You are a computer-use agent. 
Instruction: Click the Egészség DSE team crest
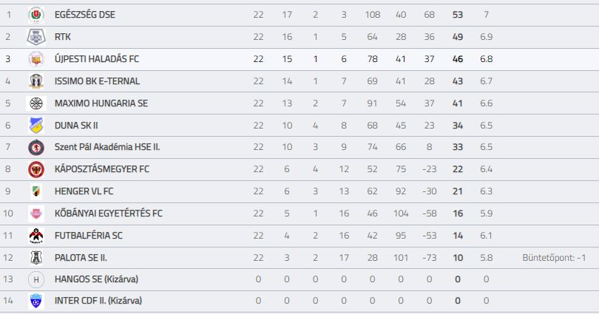pos(36,15)
